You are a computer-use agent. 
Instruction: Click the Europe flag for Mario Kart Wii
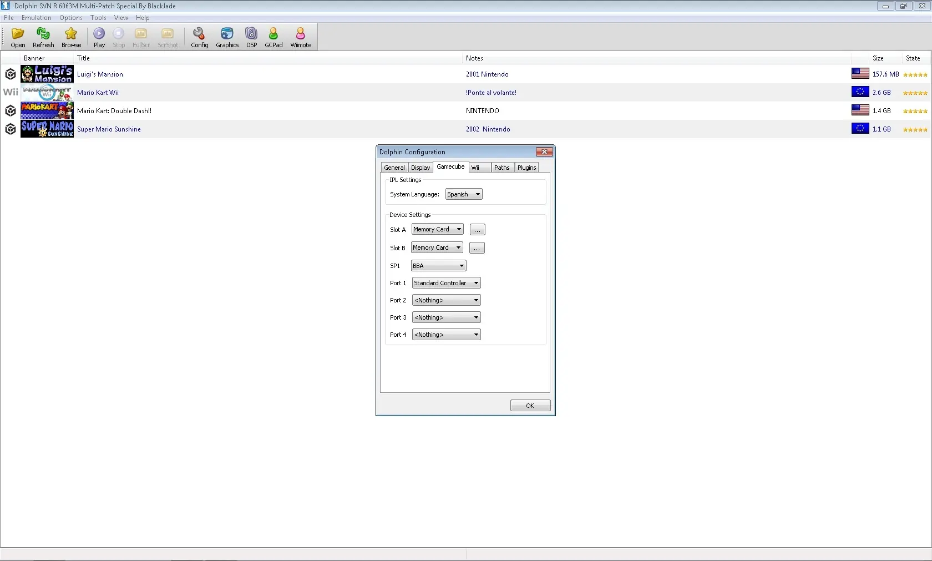click(x=860, y=92)
